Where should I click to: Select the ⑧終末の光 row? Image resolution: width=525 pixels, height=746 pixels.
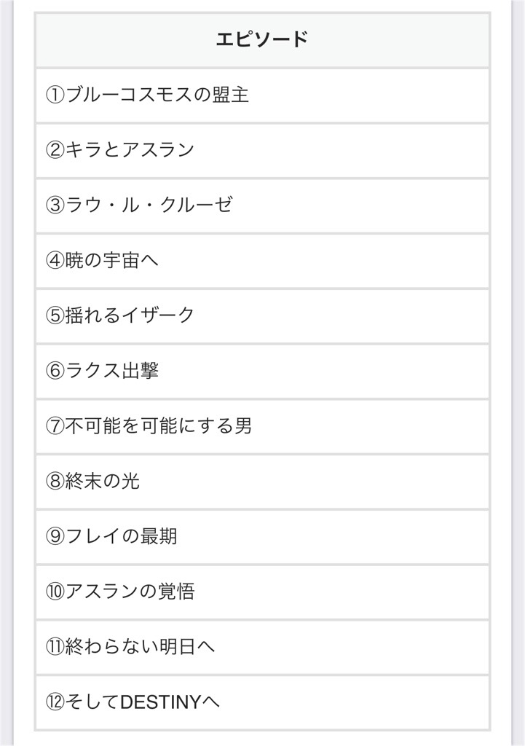(262, 482)
